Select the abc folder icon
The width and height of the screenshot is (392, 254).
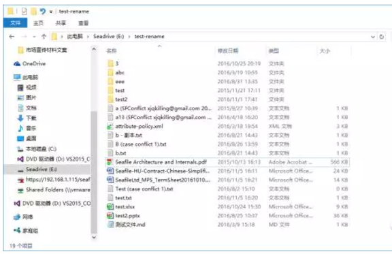click(x=110, y=73)
